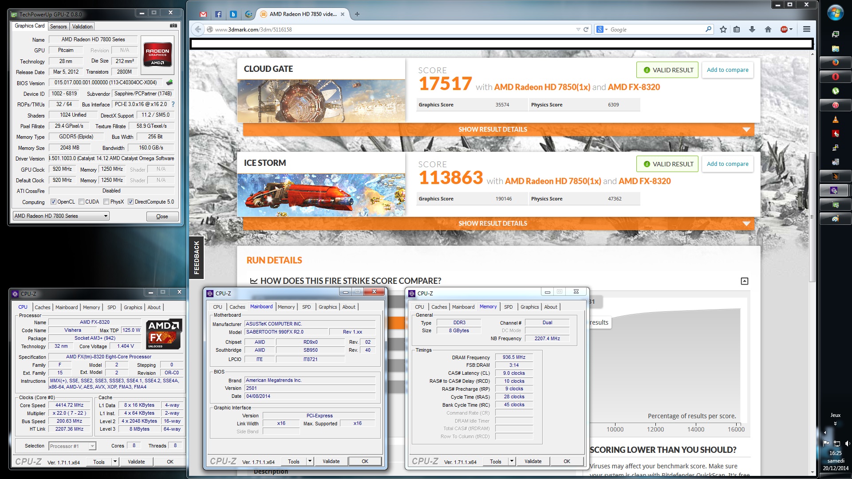Viewport: 852px width, 479px height.
Task: Open Windows Start orb
Action: tap(835, 12)
